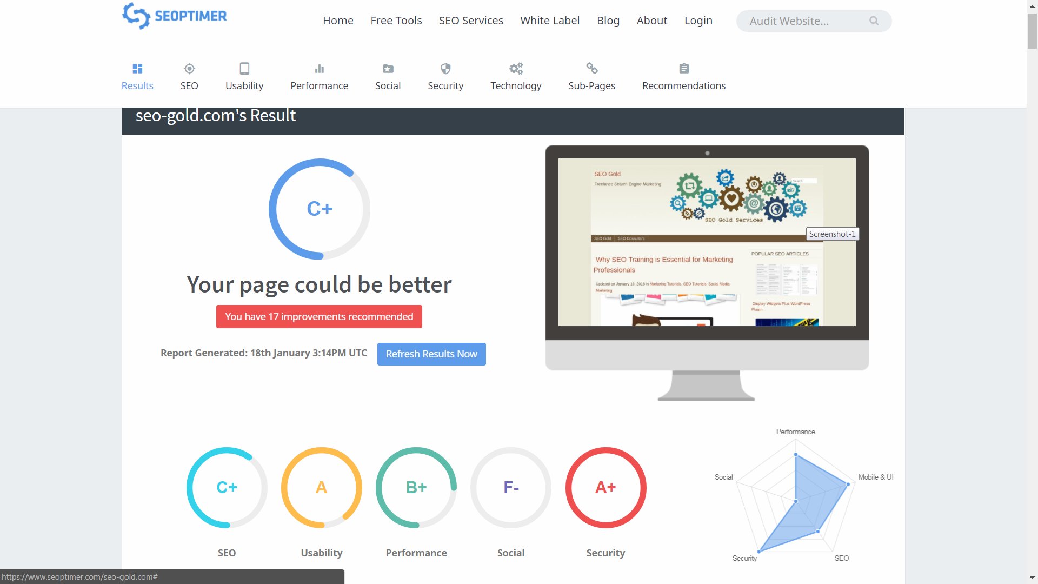
Task: Click the White Label navigation link
Action: click(x=549, y=20)
